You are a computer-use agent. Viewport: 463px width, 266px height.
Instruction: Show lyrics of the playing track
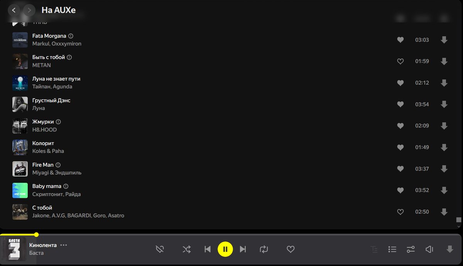tap(374, 249)
